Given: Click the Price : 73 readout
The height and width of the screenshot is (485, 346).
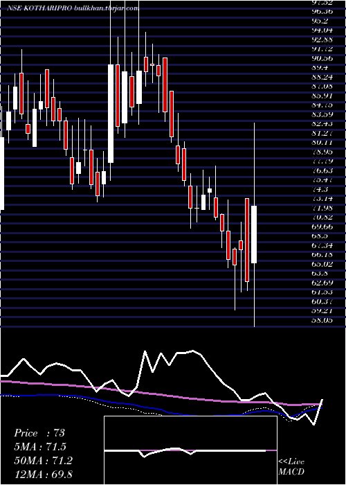Looking at the screenshot, I should tap(39, 433).
